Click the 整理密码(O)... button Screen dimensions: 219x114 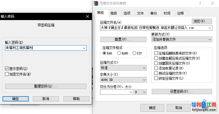coord(46,86)
